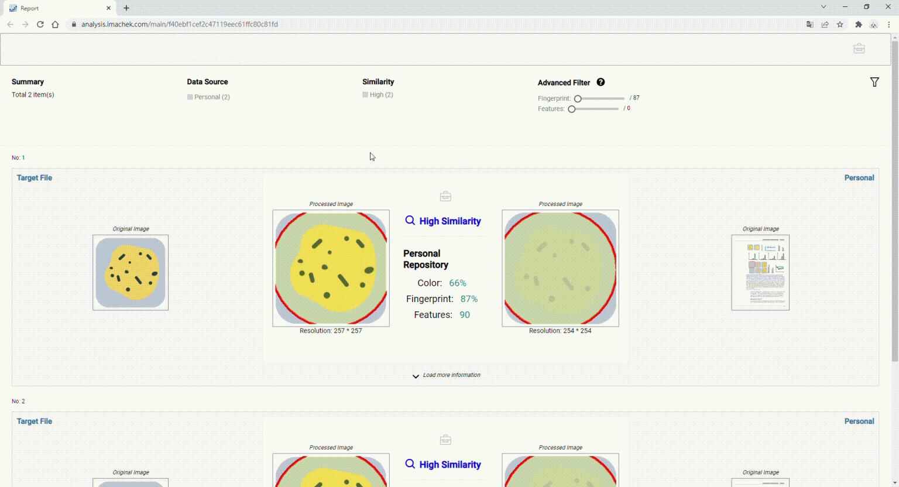
Task: Click Target File label in No. 2
Action: tap(35, 421)
